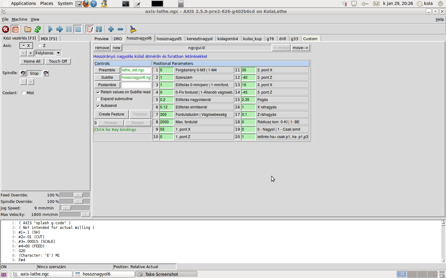446x278 pixels.
Task: Click the blue plus zoom in icon
Action: pyautogui.click(x=111, y=29)
